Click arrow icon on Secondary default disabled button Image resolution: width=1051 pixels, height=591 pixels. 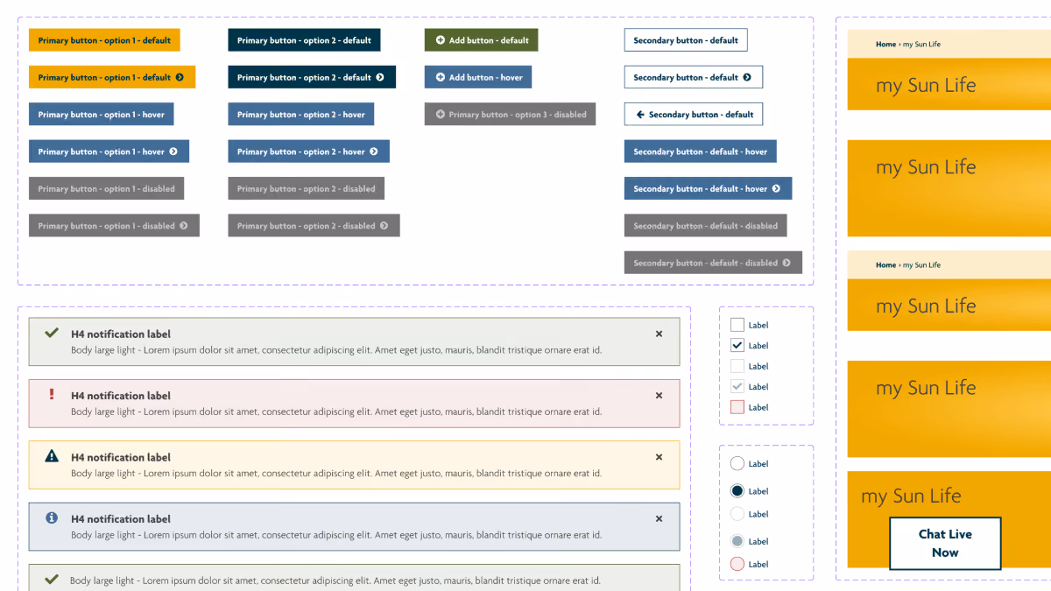point(786,263)
